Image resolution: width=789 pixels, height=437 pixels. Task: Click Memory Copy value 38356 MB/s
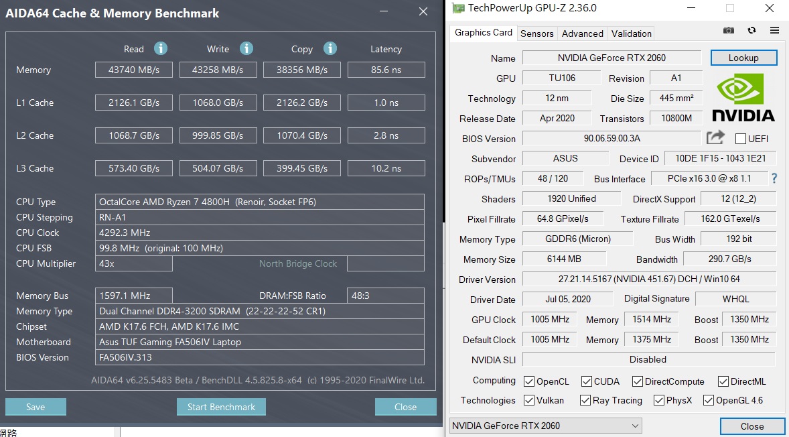[x=302, y=70]
